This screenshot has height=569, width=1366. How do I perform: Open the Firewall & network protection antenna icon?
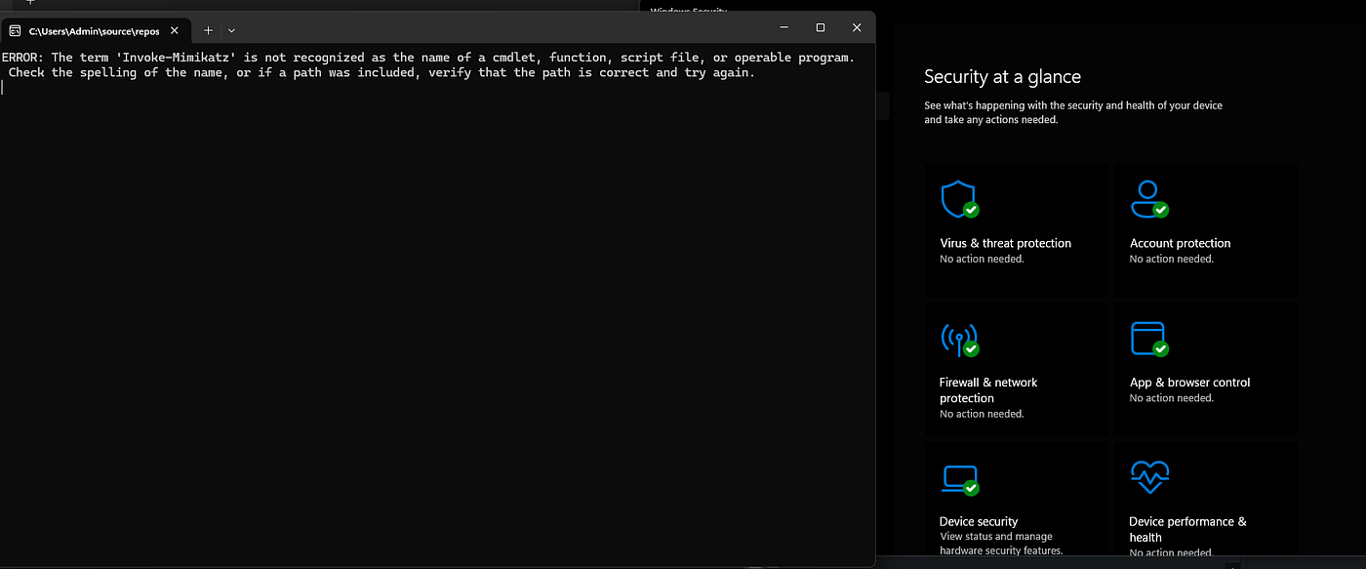click(x=958, y=339)
